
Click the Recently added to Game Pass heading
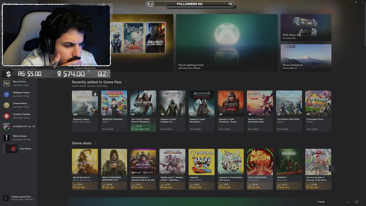pyautogui.click(x=97, y=82)
